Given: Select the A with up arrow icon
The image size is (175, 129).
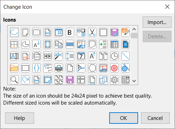Looking at the screenshot, I should tap(92, 56).
